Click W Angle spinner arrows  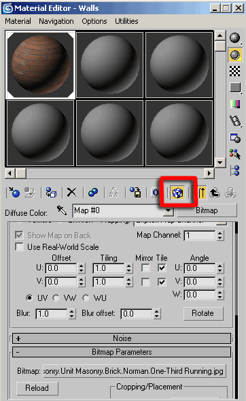220,295
